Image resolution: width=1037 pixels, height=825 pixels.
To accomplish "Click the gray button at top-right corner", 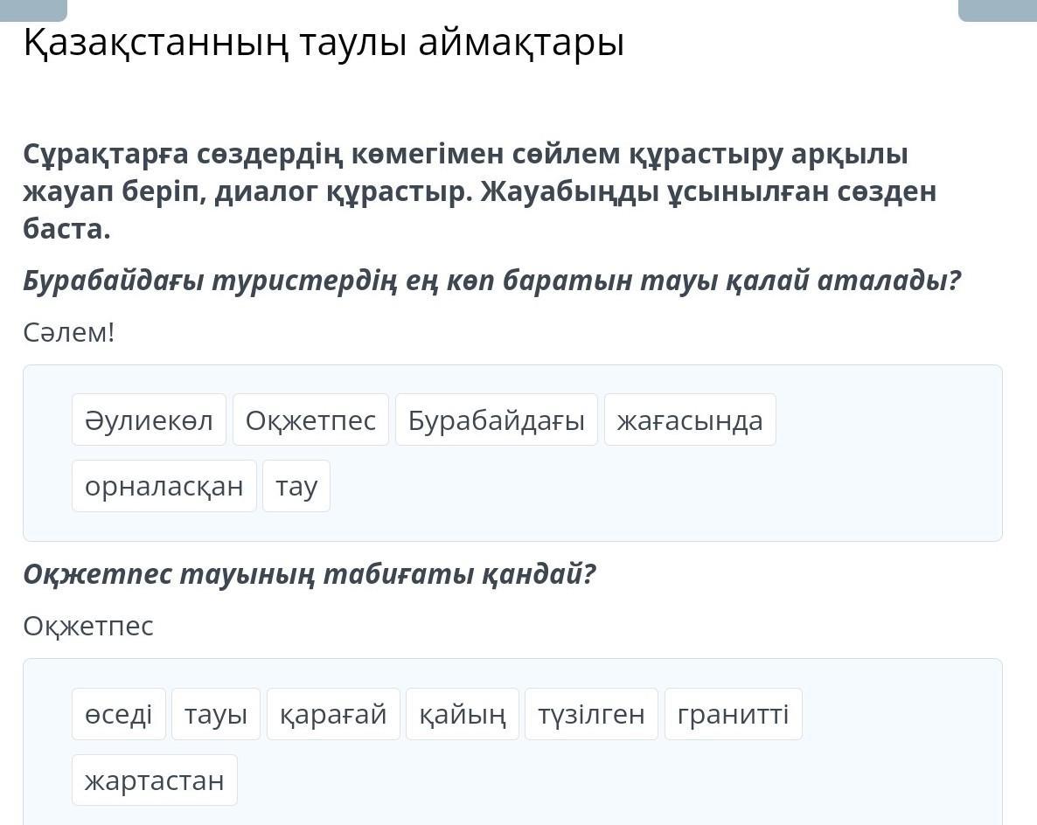I will [997, 10].
